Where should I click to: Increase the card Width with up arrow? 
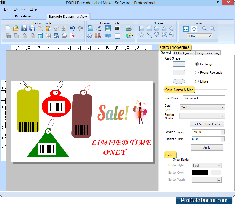click(x=223, y=131)
